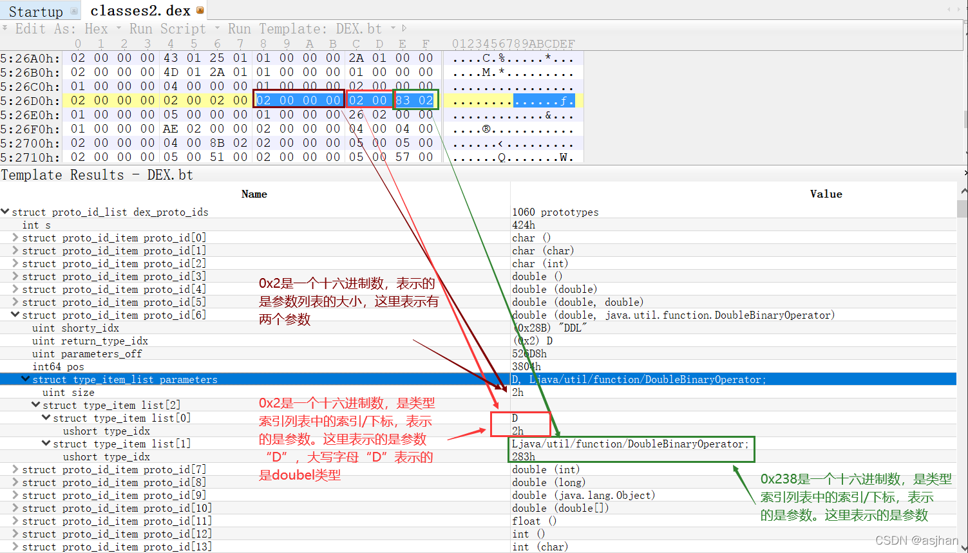The width and height of the screenshot is (968, 553).
Task: Open the editor options arrow before Edit As
Action: point(5,28)
